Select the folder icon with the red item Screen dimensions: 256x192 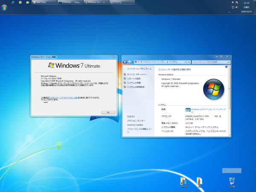200,183
